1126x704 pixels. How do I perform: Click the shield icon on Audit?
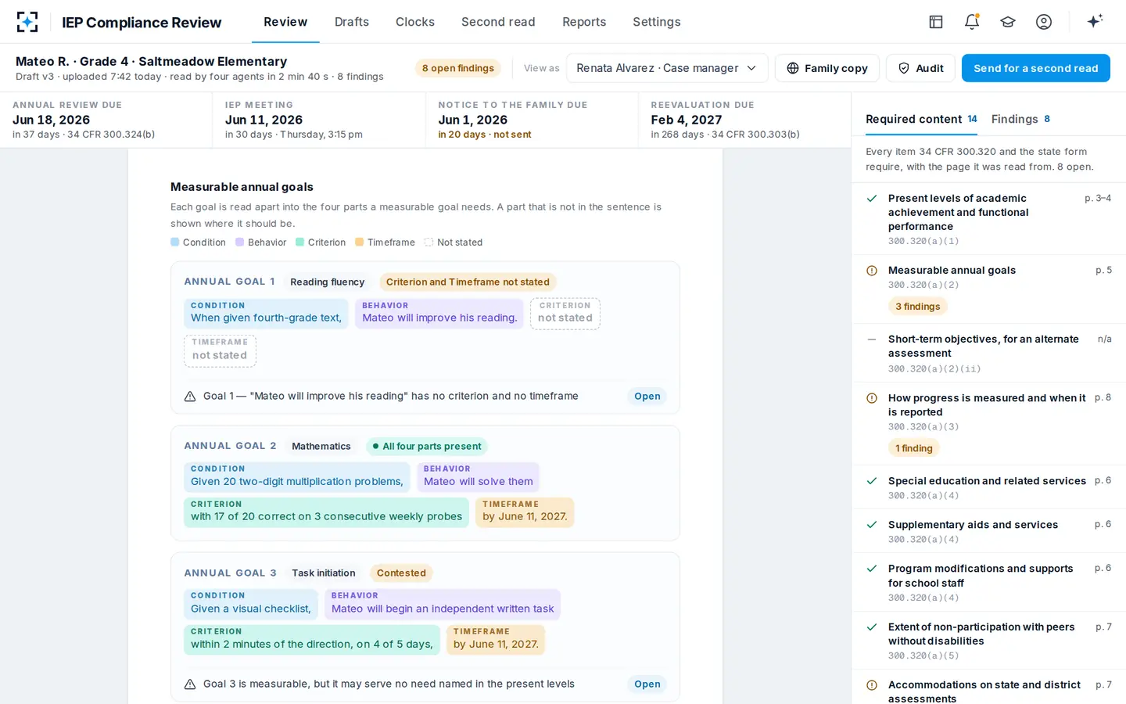[x=904, y=68]
